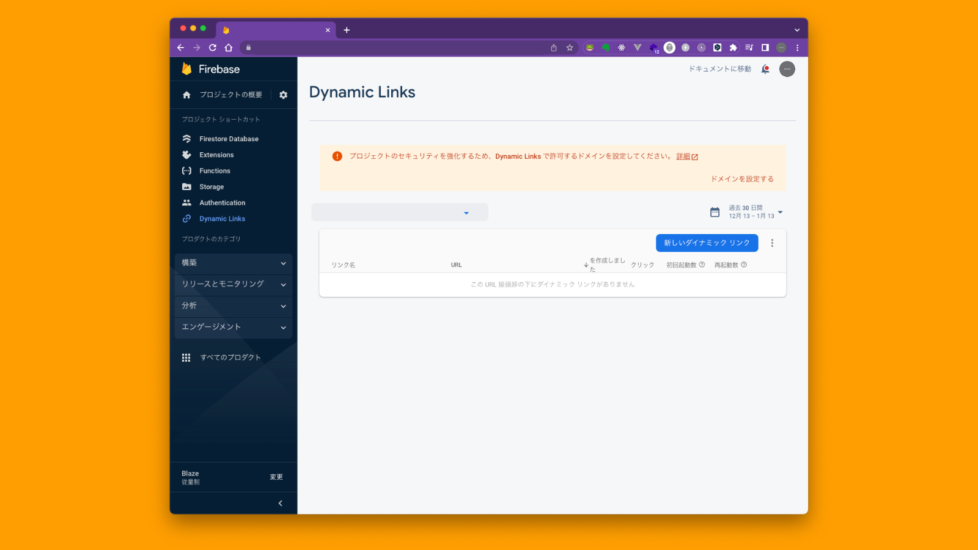Expand the エンゲージメント category
This screenshot has width=978, height=550.
(233, 328)
